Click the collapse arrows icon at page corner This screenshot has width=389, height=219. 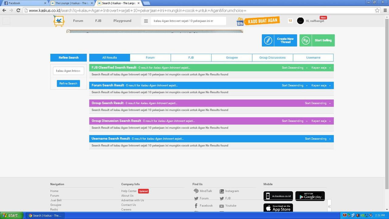click(329, 207)
